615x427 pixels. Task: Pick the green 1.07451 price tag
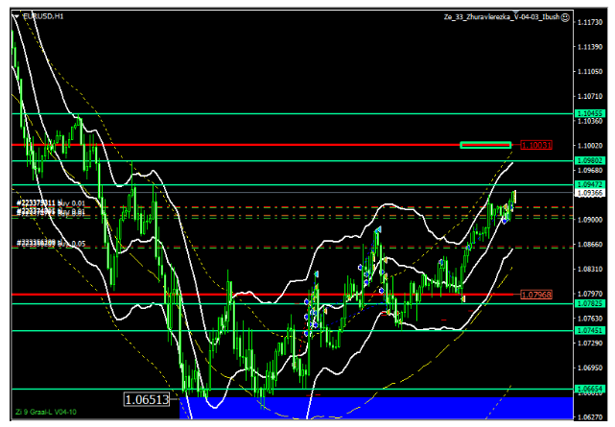click(x=588, y=330)
